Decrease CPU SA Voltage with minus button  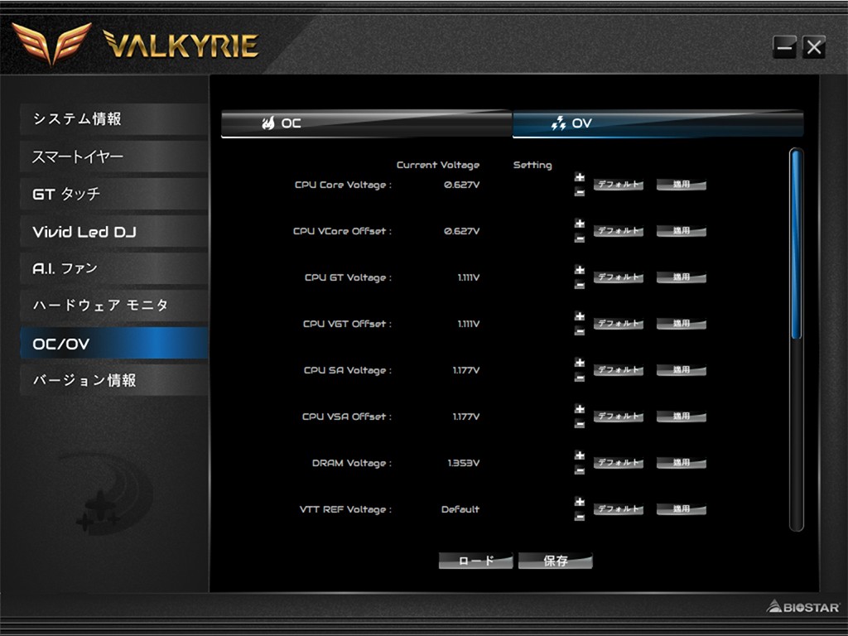[x=579, y=378]
